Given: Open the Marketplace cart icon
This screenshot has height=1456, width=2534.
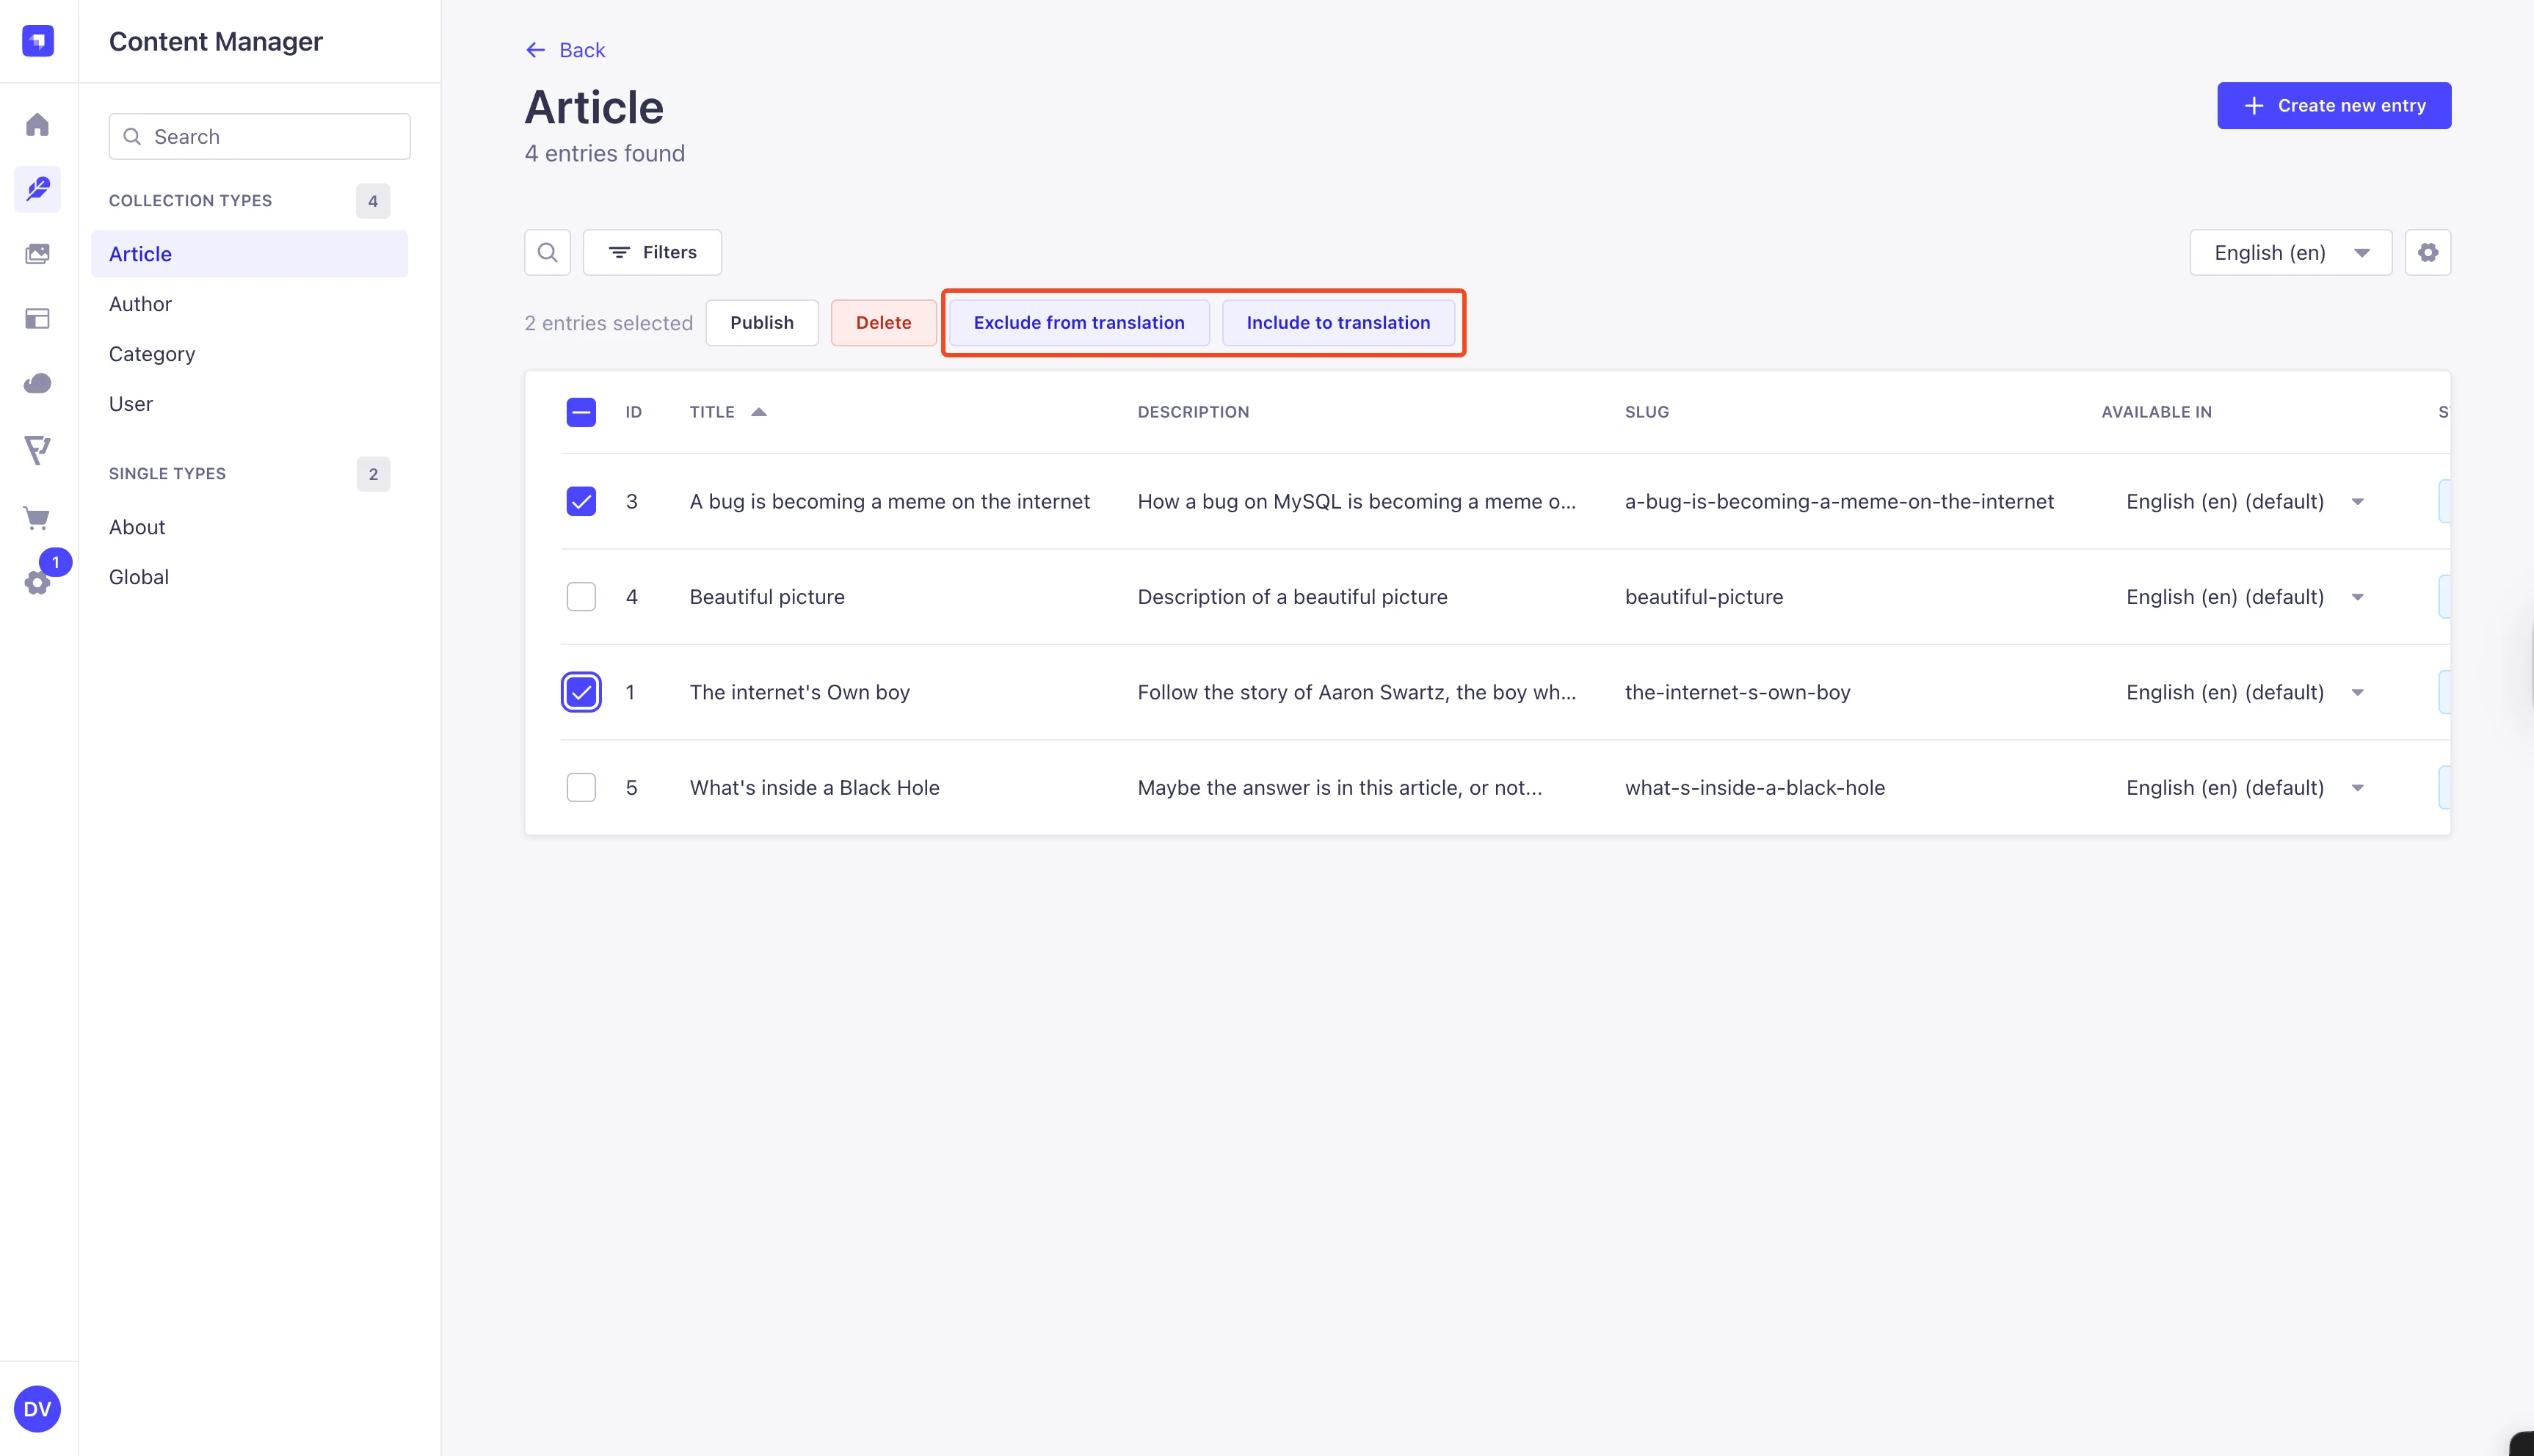Looking at the screenshot, I should (37, 518).
